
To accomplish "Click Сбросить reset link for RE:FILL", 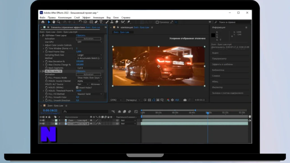I will point(81,71).
